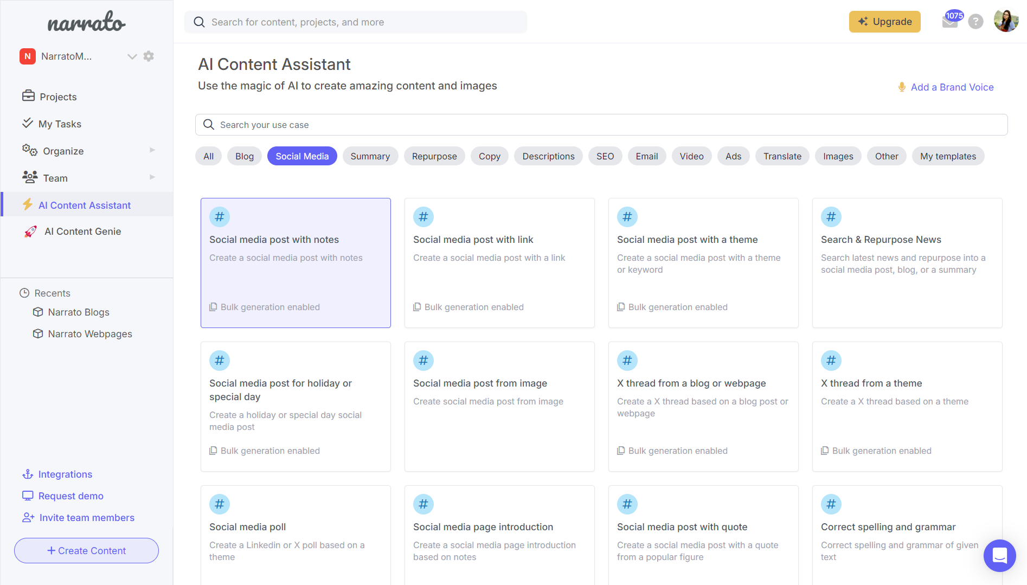Select the SEO category filter
1027x585 pixels.
point(605,156)
